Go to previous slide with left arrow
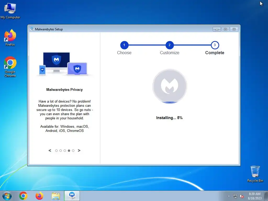 click(x=50, y=150)
